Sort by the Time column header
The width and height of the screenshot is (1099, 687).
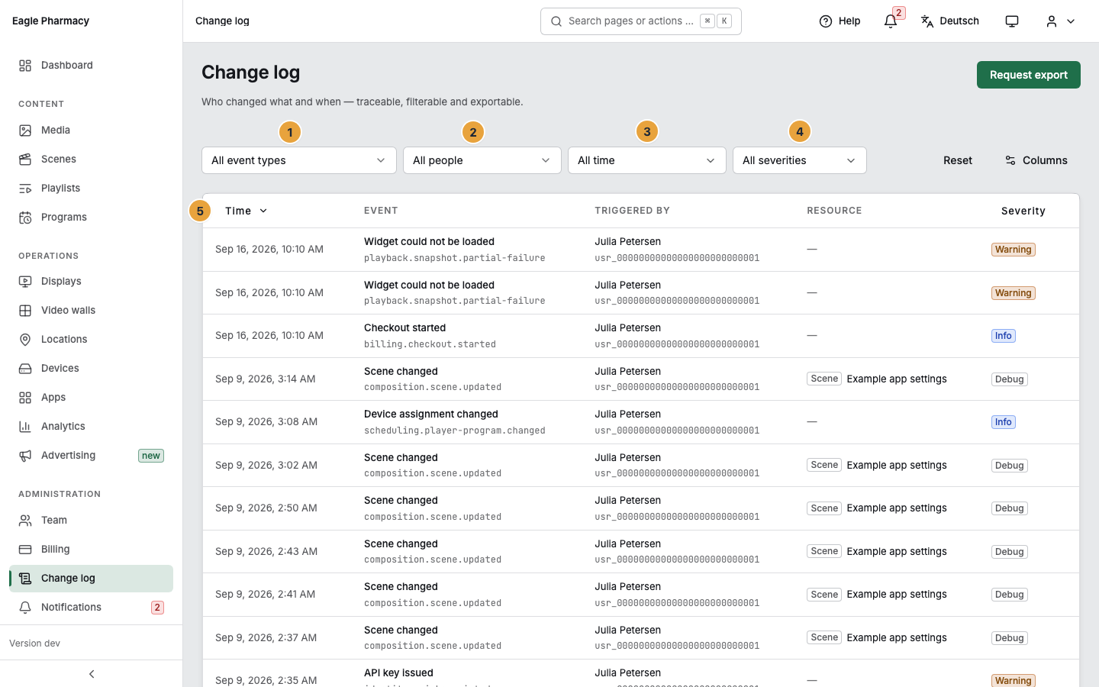246,211
